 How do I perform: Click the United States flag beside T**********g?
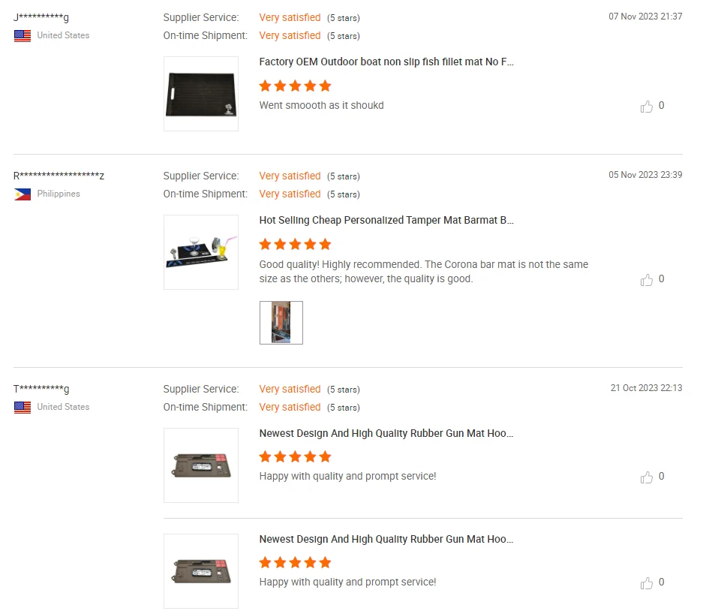[x=23, y=408]
